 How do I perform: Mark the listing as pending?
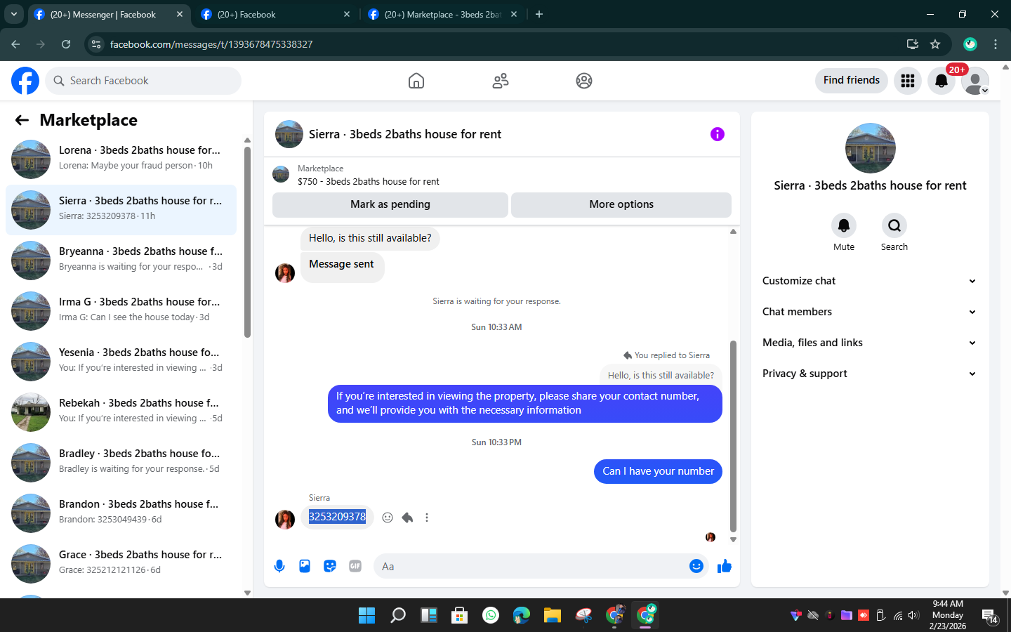point(390,204)
